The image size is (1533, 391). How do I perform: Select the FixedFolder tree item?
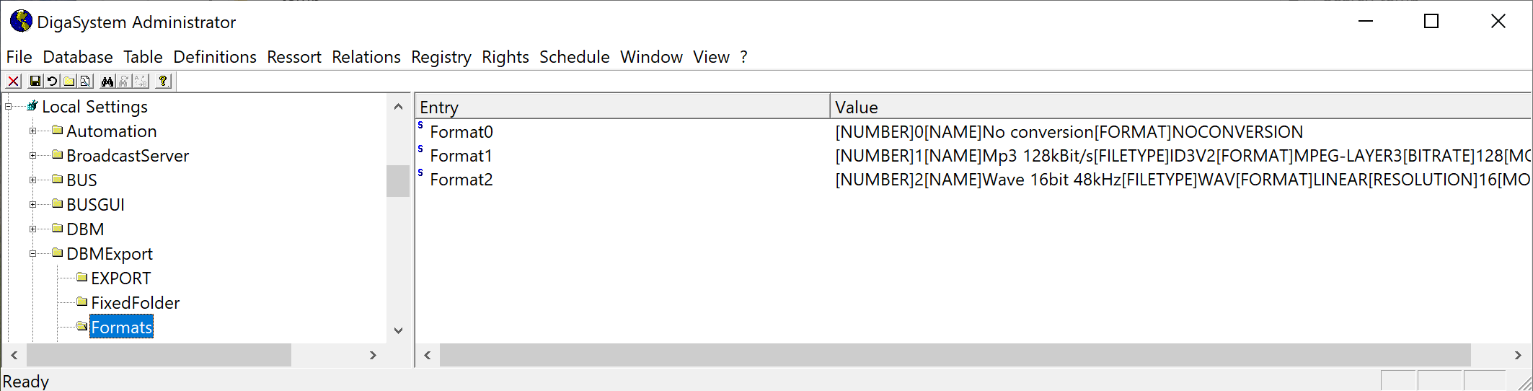point(135,303)
